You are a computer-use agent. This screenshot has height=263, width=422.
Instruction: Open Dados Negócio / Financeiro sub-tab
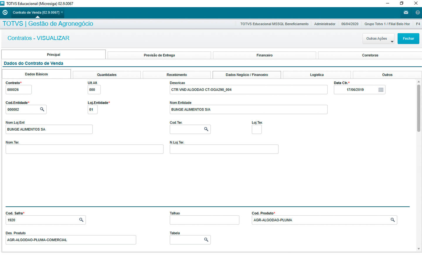pyautogui.click(x=246, y=75)
